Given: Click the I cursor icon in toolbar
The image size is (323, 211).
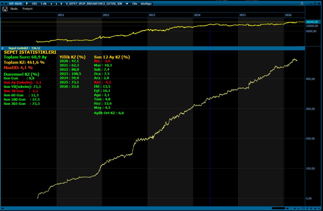Looking at the screenshot, I should (56, 4).
